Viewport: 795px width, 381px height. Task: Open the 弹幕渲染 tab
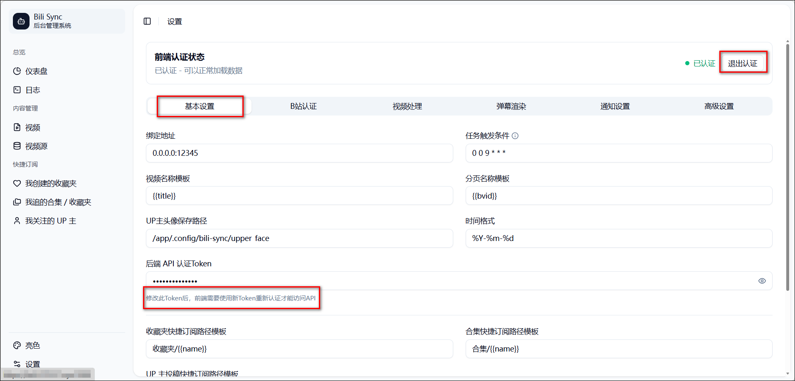pos(511,106)
